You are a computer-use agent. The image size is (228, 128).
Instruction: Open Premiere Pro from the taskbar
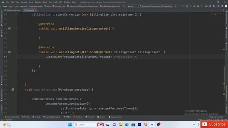tap(139, 124)
